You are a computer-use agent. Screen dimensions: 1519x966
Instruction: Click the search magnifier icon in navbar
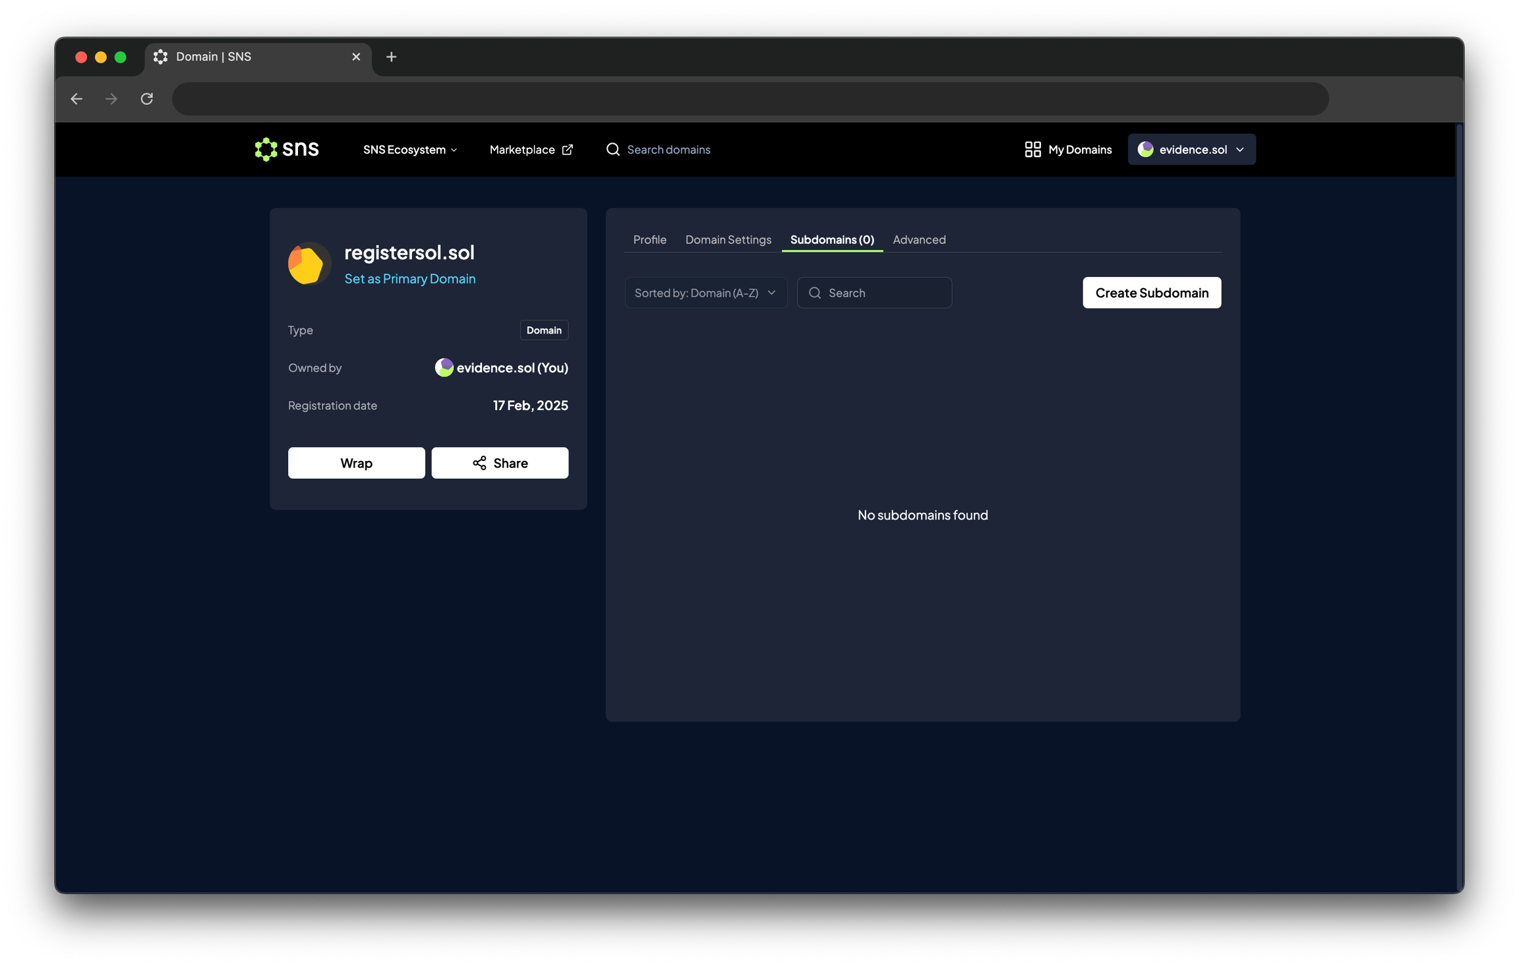click(612, 150)
